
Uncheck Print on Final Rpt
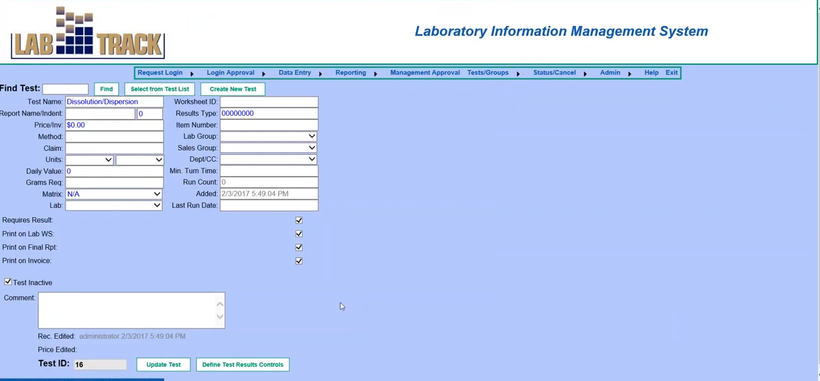coord(299,247)
